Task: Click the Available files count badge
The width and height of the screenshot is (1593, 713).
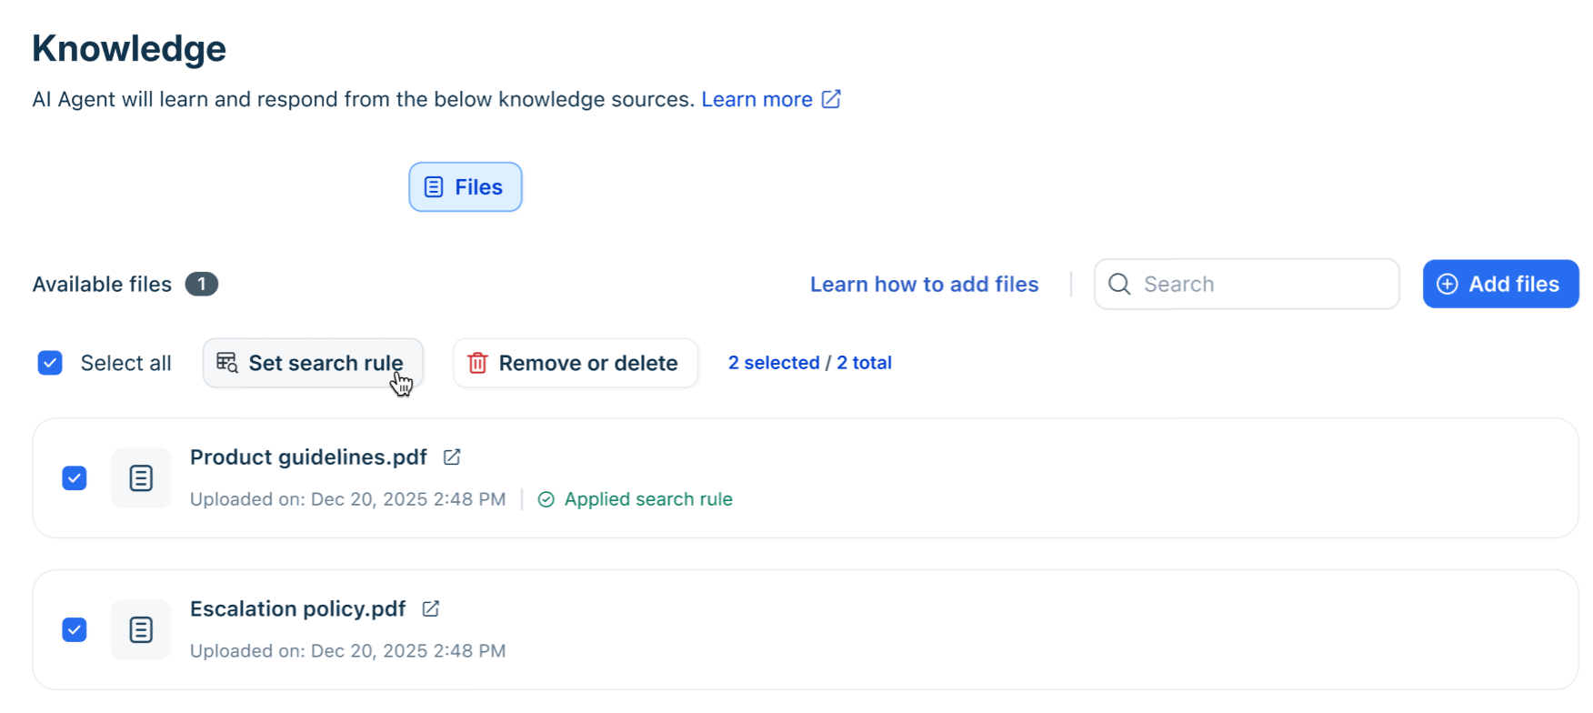Action: pos(202,285)
